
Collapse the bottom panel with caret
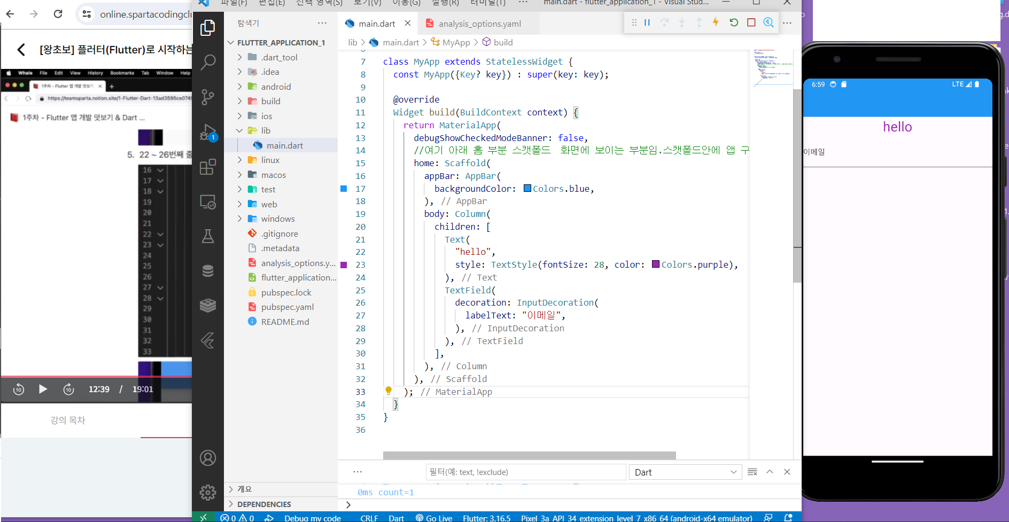770,472
